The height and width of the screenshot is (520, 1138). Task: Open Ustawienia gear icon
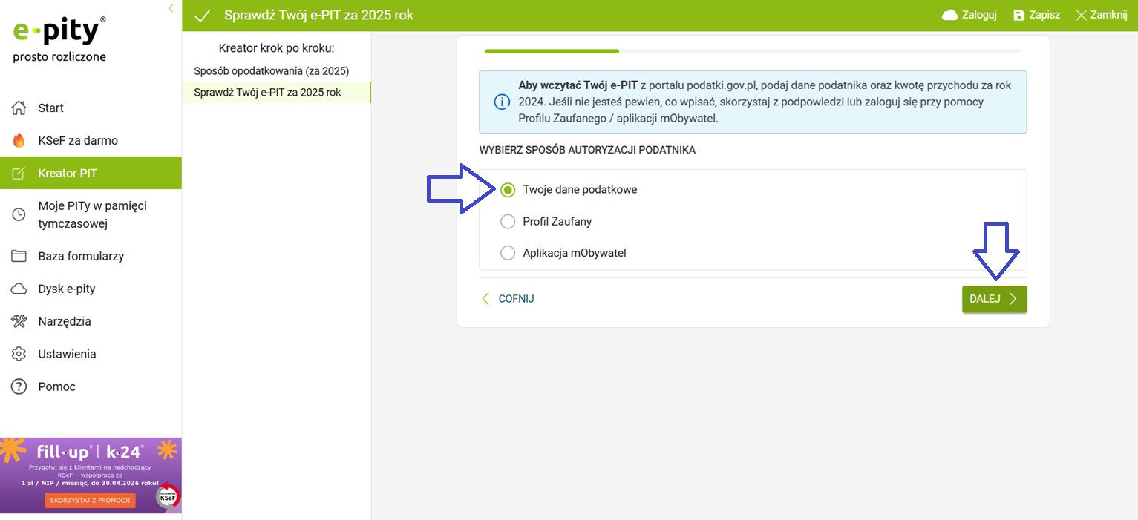click(19, 355)
